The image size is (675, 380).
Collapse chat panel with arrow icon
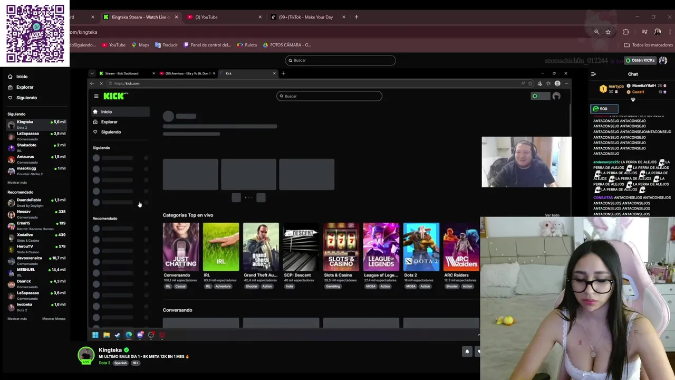coord(593,74)
